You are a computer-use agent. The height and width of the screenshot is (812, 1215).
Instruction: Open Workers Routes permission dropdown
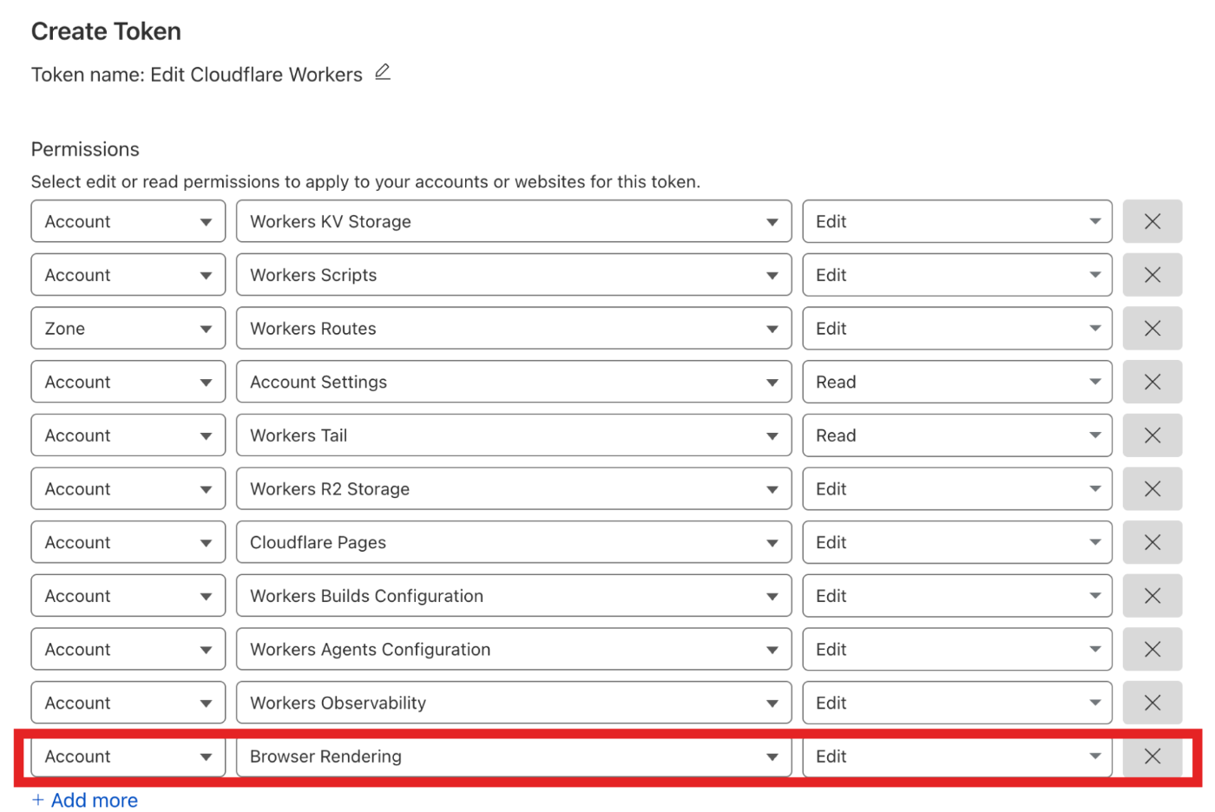514,329
